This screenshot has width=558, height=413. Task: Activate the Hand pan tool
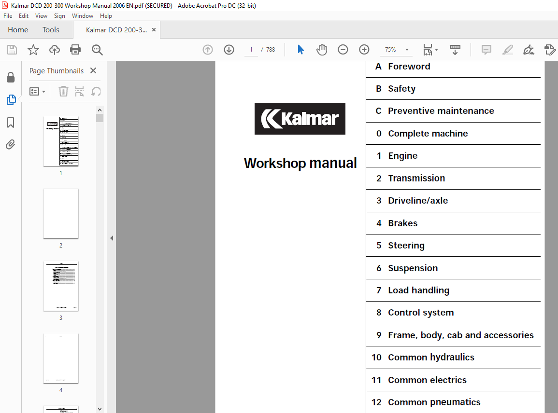[x=322, y=50]
